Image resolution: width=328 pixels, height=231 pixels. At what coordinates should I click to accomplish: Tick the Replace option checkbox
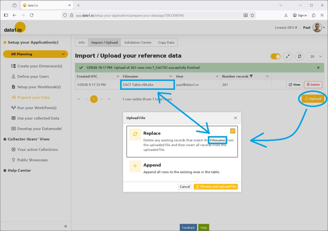point(232,131)
